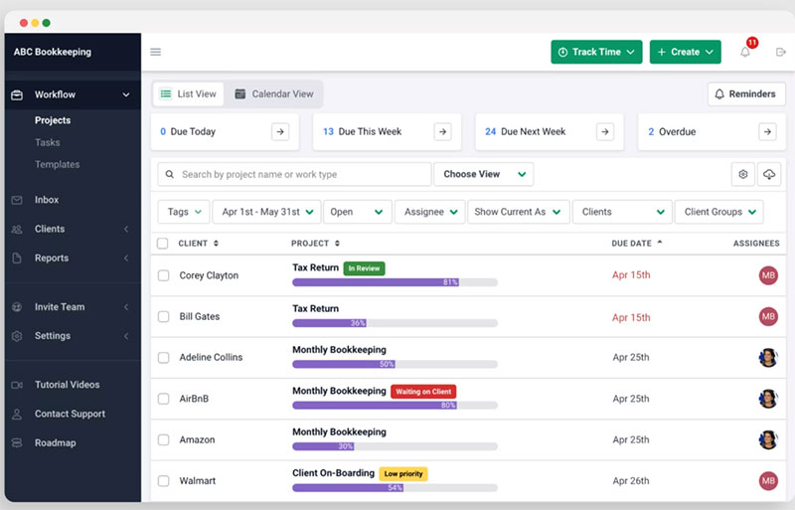Screen dimensions: 795x510
Task: Select Templates in the sidebar
Action: click(x=57, y=164)
